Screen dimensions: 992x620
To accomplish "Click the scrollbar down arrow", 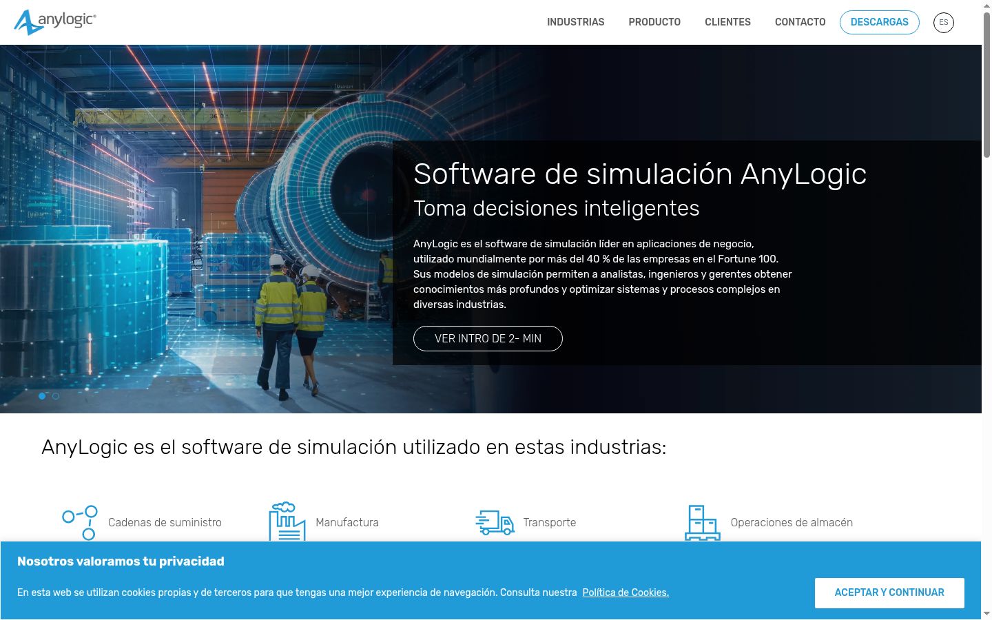I will point(986,613).
